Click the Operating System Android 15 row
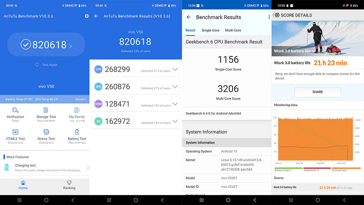The width and height of the screenshot is (364, 205). point(227,151)
